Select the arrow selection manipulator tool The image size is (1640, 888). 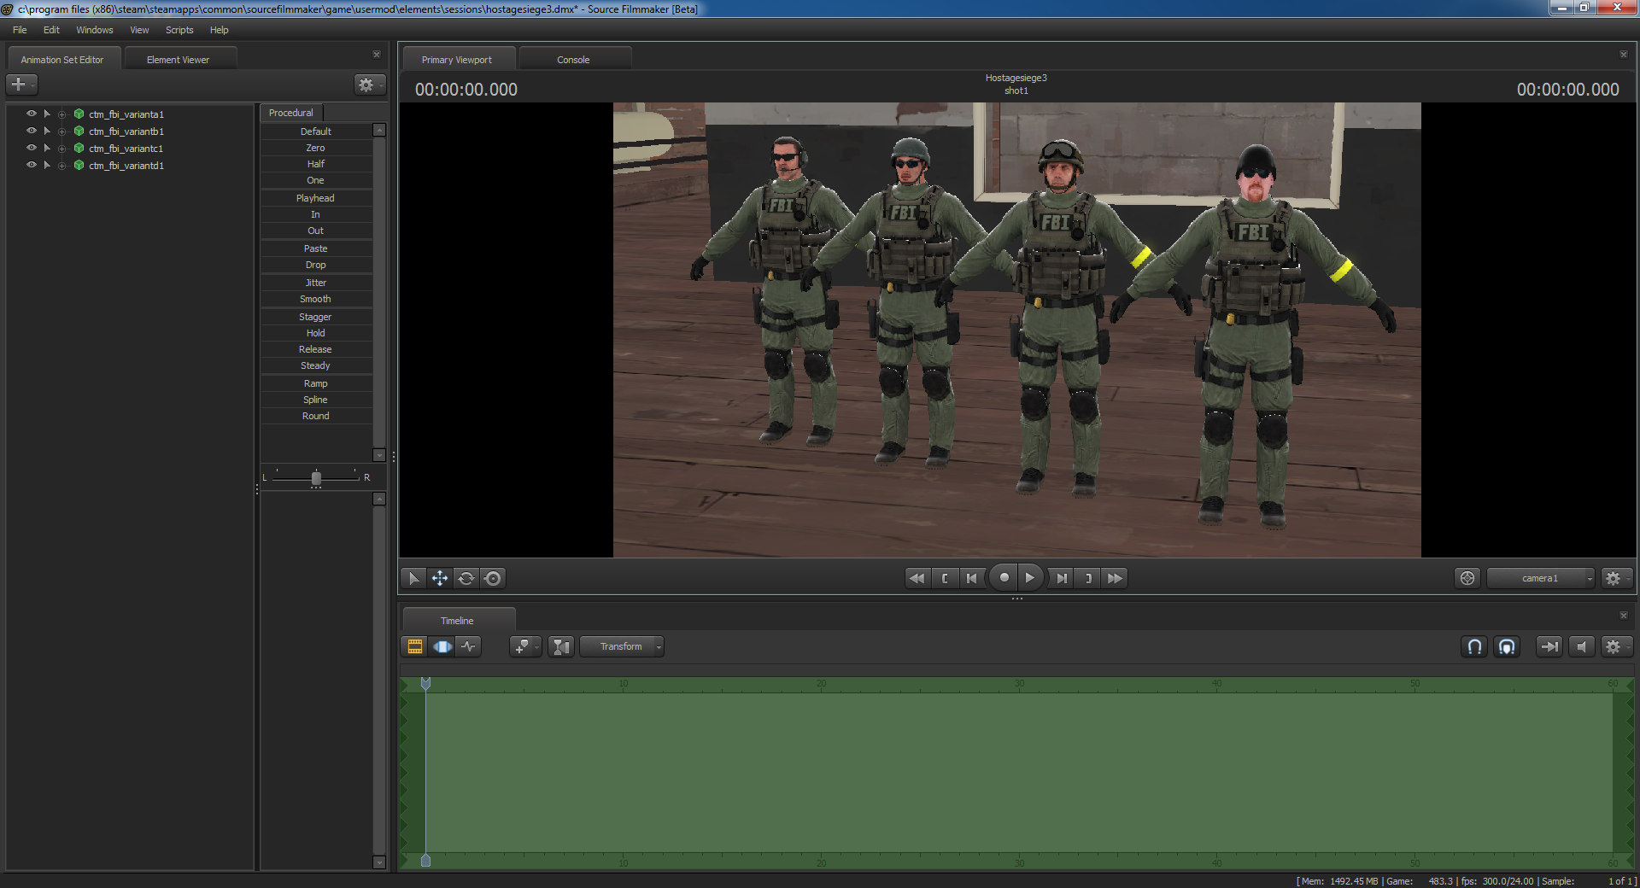pos(414,578)
